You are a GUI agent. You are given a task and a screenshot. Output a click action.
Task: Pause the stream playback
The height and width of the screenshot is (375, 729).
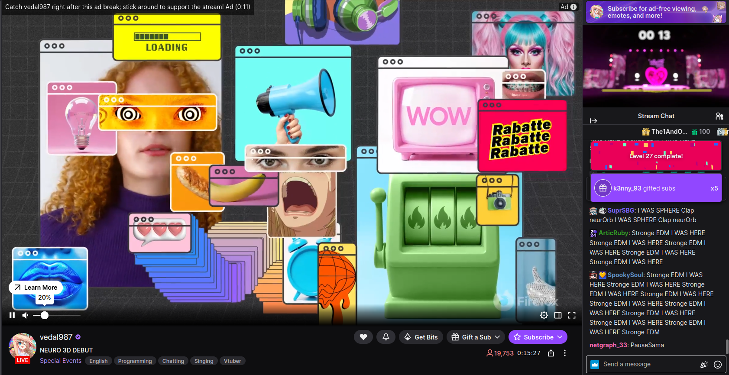[x=12, y=315]
